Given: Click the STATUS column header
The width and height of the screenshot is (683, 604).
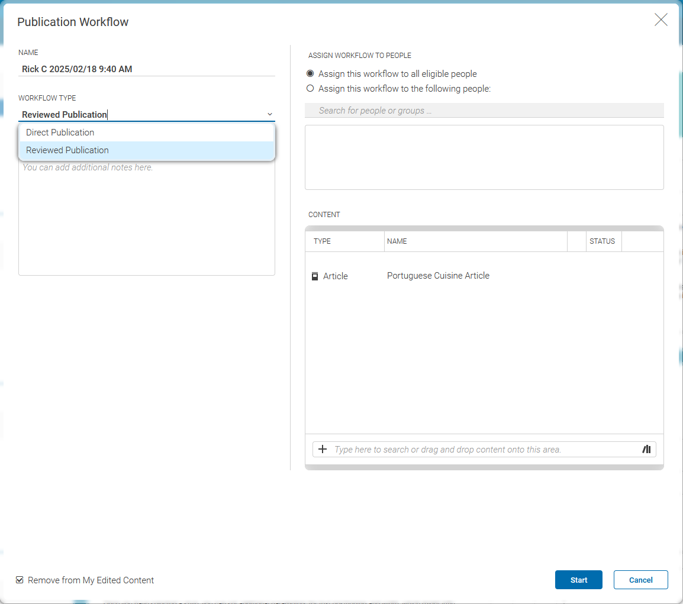Looking at the screenshot, I should point(602,241).
